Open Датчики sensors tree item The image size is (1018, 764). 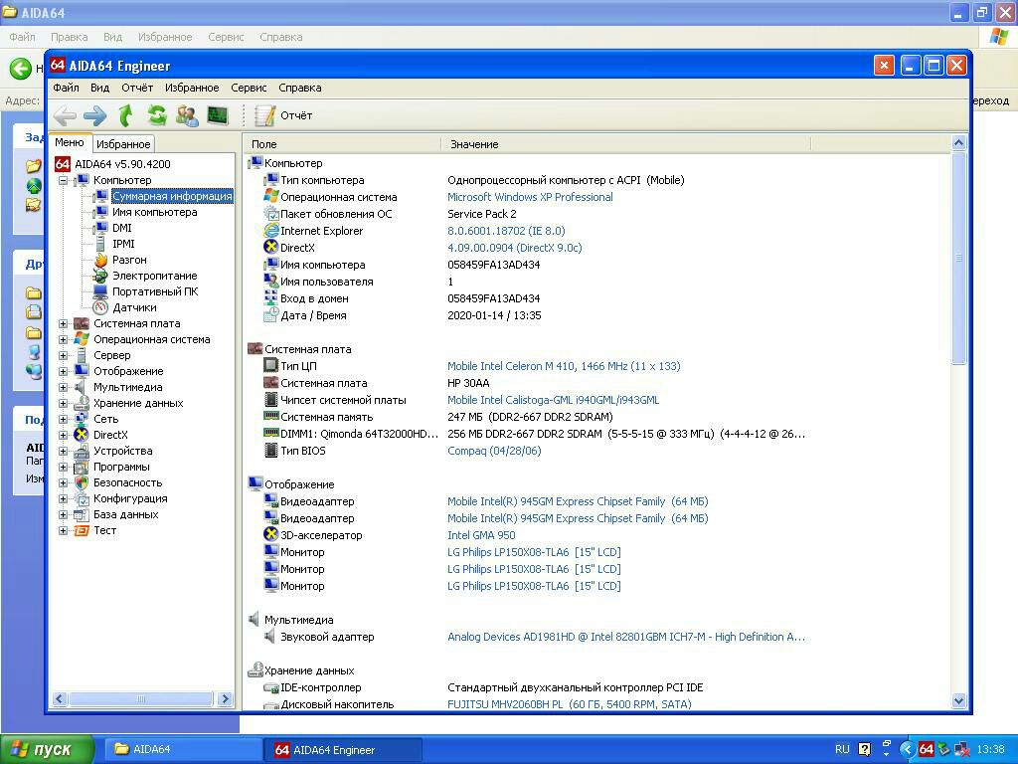134,307
